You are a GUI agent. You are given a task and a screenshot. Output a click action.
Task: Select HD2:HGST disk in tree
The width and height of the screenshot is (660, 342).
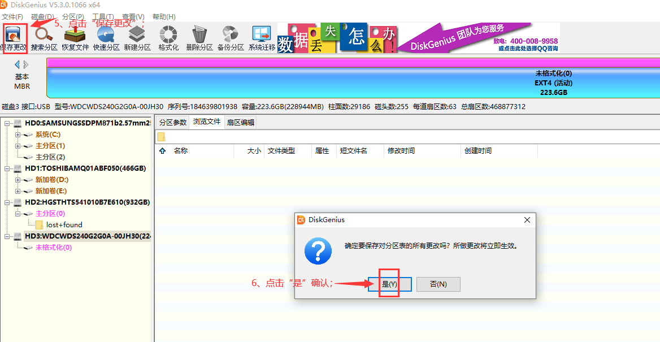(x=87, y=202)
